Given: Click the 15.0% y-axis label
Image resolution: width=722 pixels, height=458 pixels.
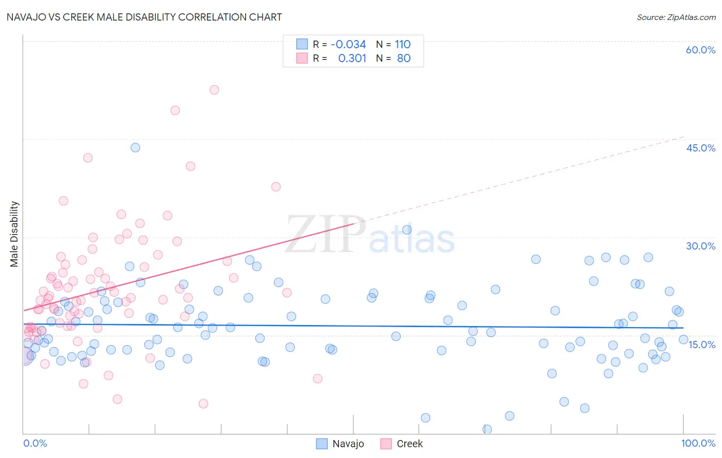Looking at the screenshot, I should click(701, 345).
